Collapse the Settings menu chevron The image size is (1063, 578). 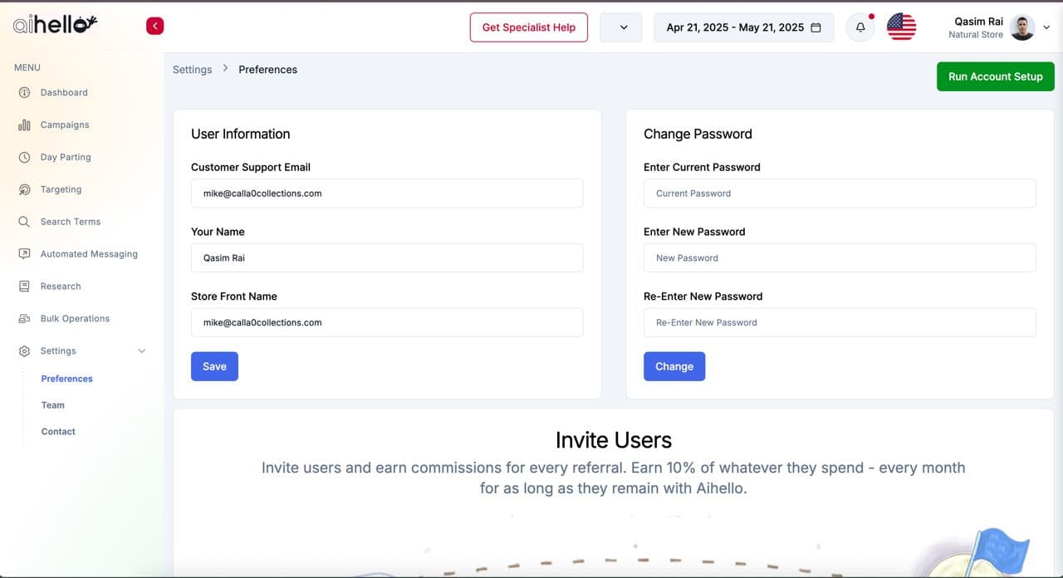141,351
